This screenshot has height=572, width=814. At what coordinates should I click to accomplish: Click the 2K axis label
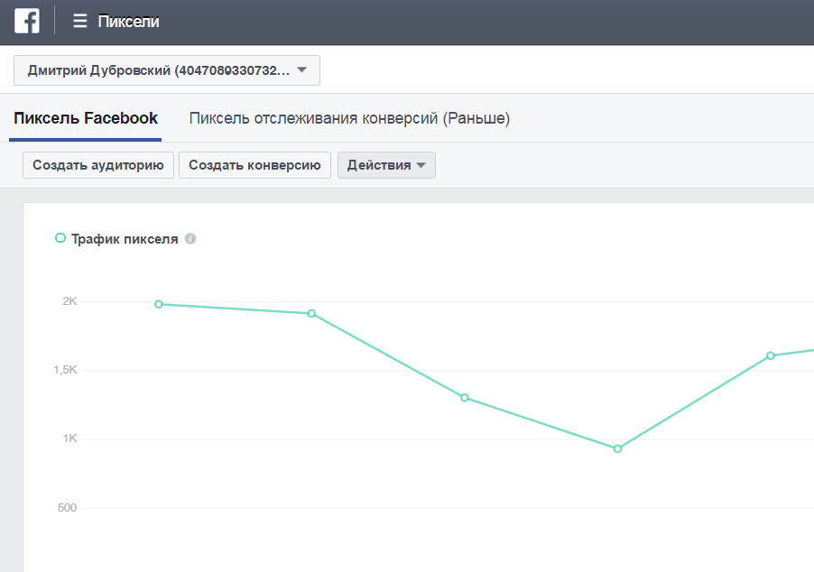[x=69, y=301]
